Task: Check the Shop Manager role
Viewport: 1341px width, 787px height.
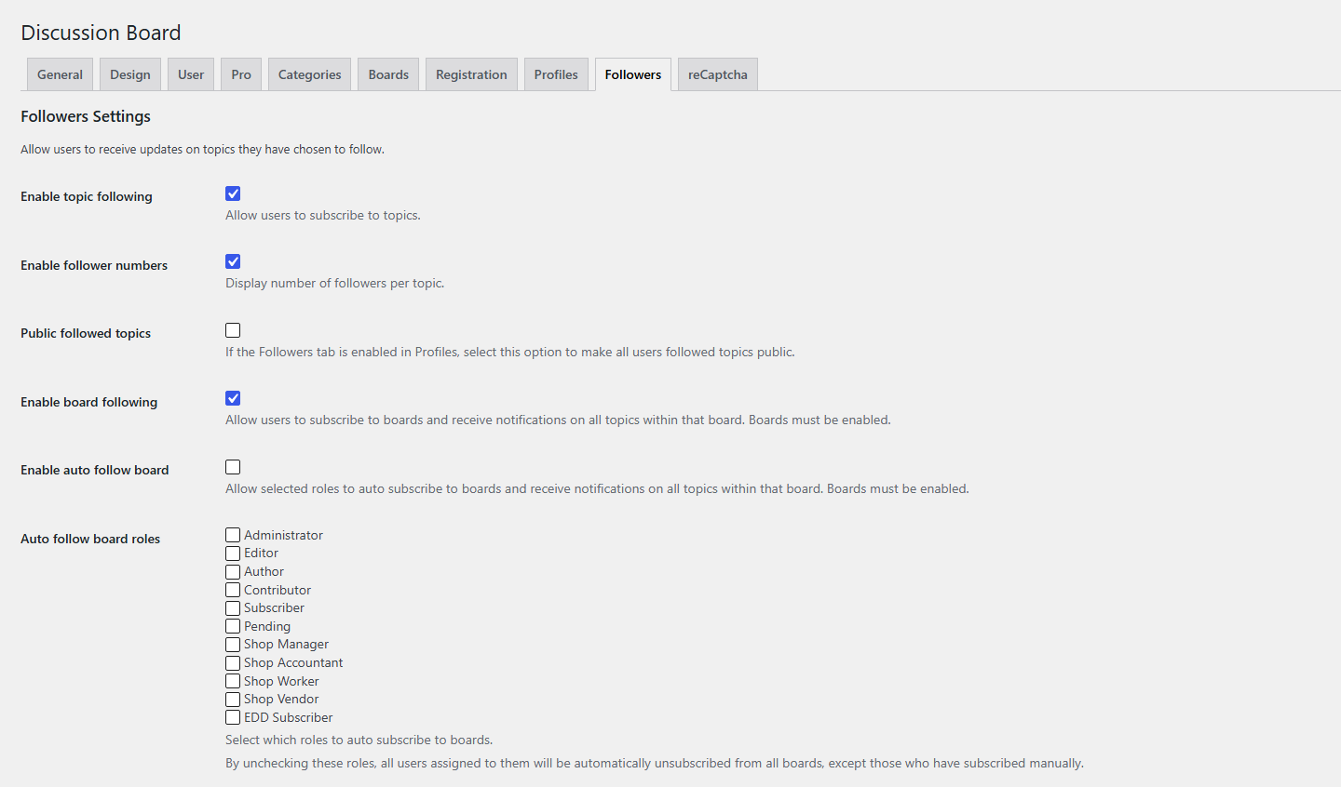Action: [x=233, y=645]
